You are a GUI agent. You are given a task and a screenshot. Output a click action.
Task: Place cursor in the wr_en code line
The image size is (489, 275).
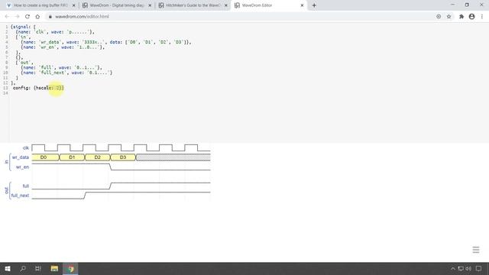pos(63,47)
